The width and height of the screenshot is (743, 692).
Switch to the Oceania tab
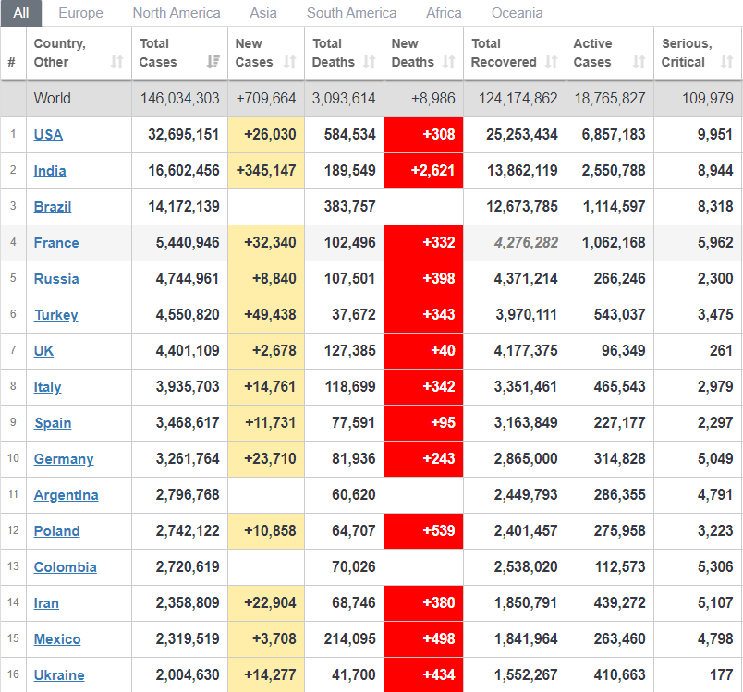[x=517, y=13]
